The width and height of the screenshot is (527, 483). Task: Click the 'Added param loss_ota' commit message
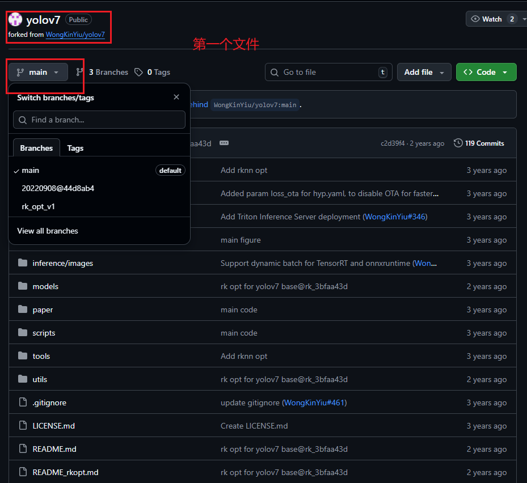(x=330, y=193)
